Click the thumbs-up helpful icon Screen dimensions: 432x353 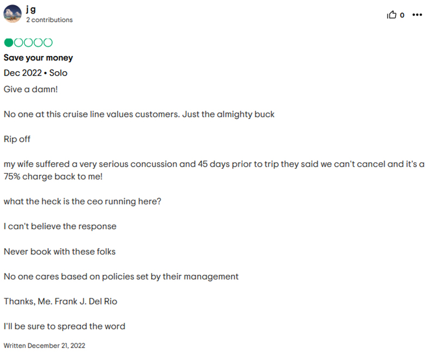(x=391, y=15)
